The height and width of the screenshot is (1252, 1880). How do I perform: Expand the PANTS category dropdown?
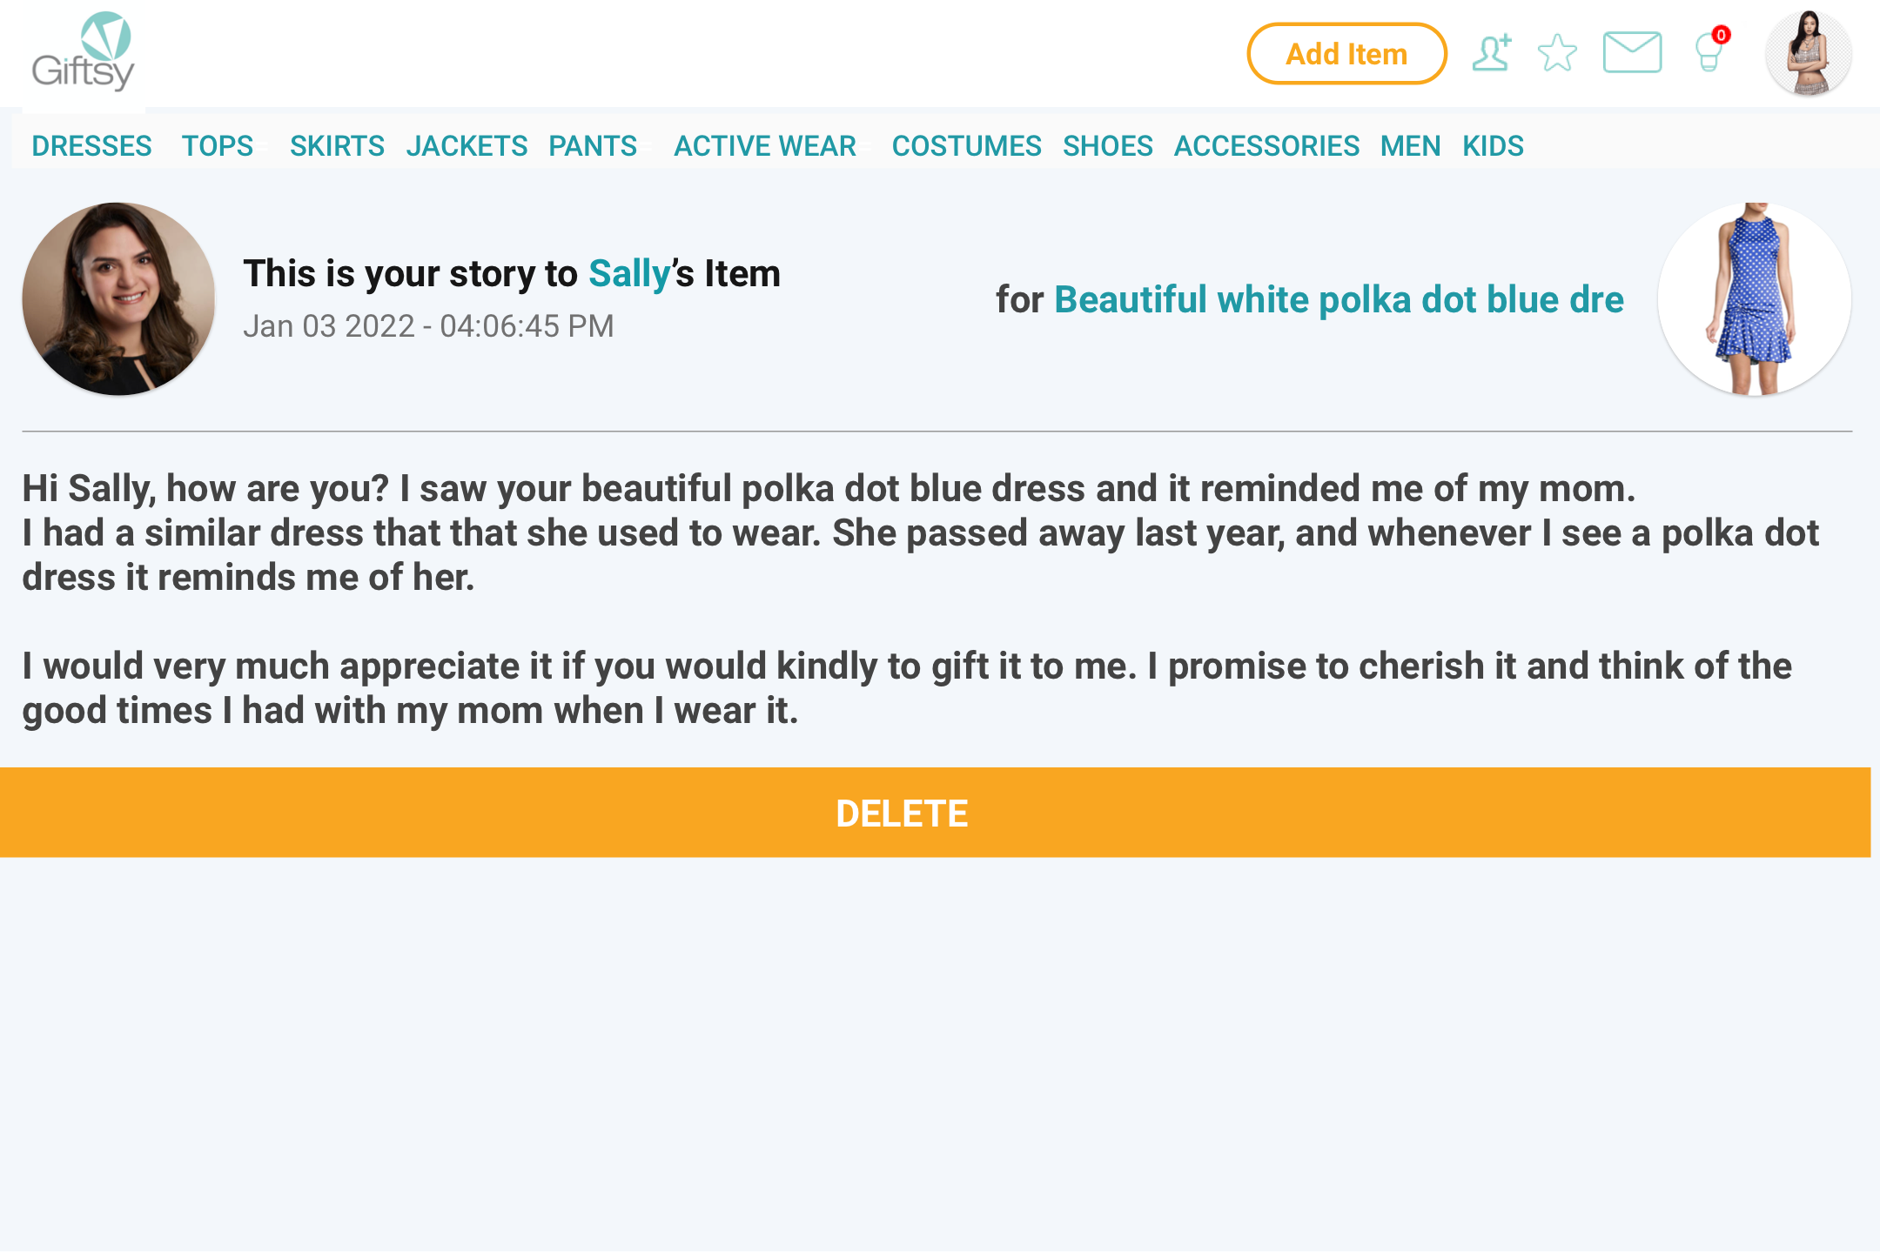pyautogui.click(x=593, y=145)
